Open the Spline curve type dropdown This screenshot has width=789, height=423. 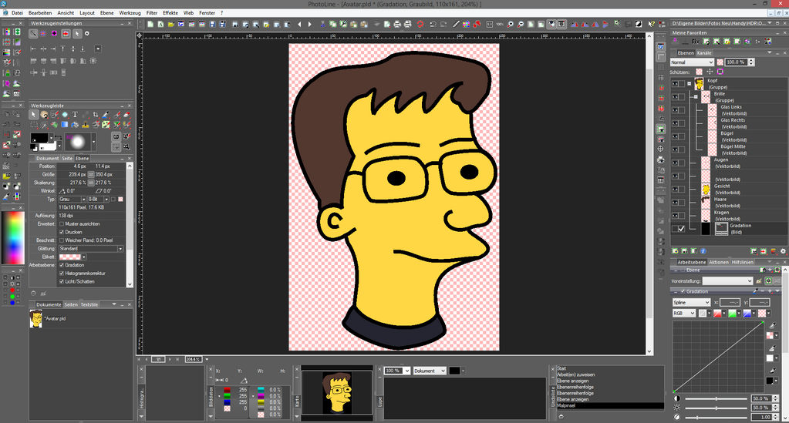pos(691,302)
